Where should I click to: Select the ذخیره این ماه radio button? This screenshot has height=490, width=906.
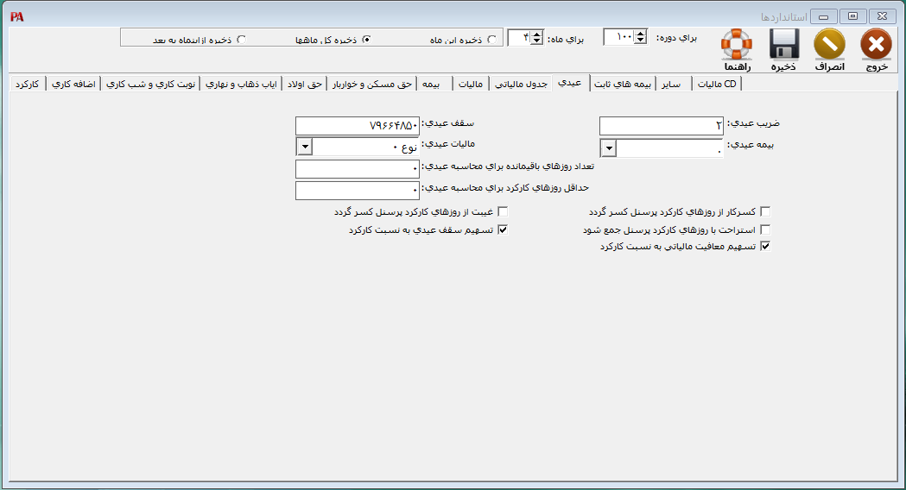(x=492, y=40)
